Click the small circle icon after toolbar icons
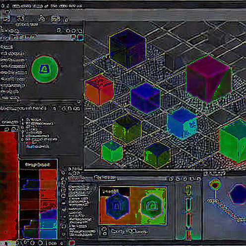The image size is (246, 246). pos(66,20)
